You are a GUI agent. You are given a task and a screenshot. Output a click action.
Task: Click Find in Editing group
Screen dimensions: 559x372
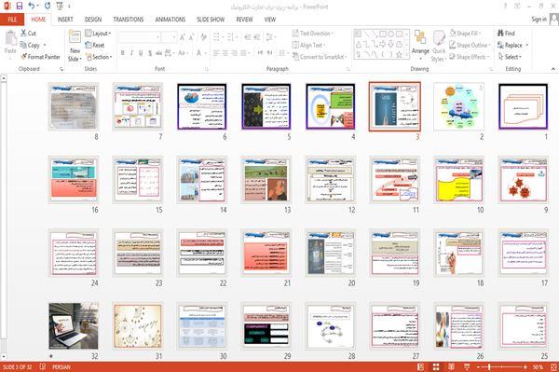click(x=506, y=34)
